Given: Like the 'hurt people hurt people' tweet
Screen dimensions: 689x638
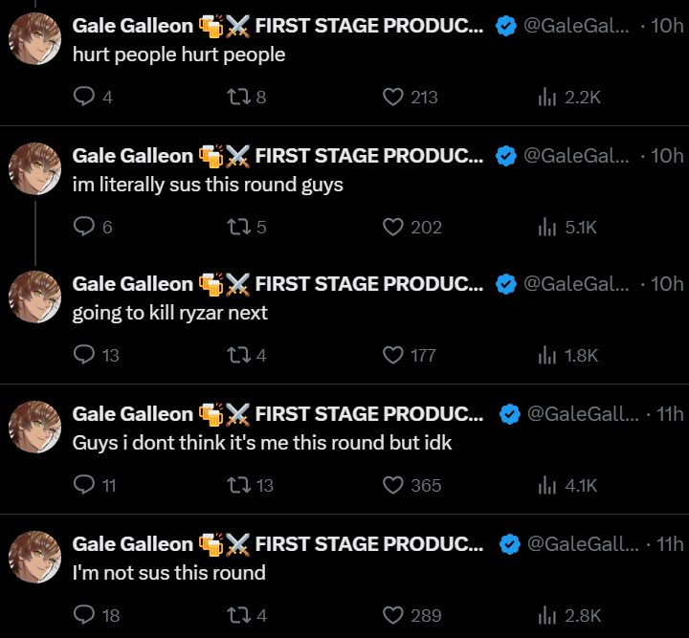Looking at the screenshot, I should (x=392, y=97).
